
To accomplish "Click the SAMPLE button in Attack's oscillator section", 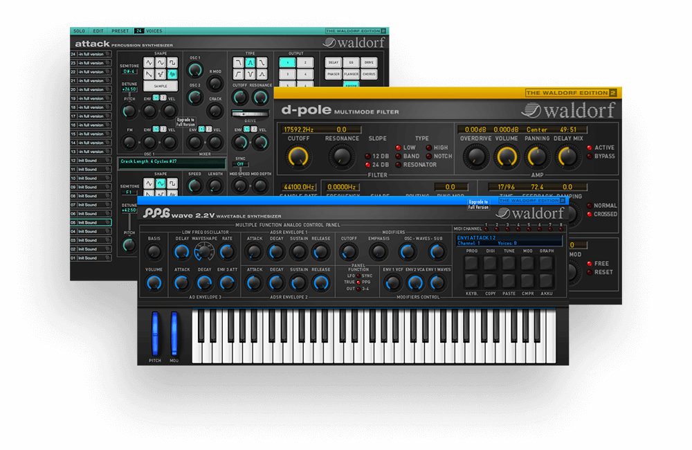I will 161,86.
